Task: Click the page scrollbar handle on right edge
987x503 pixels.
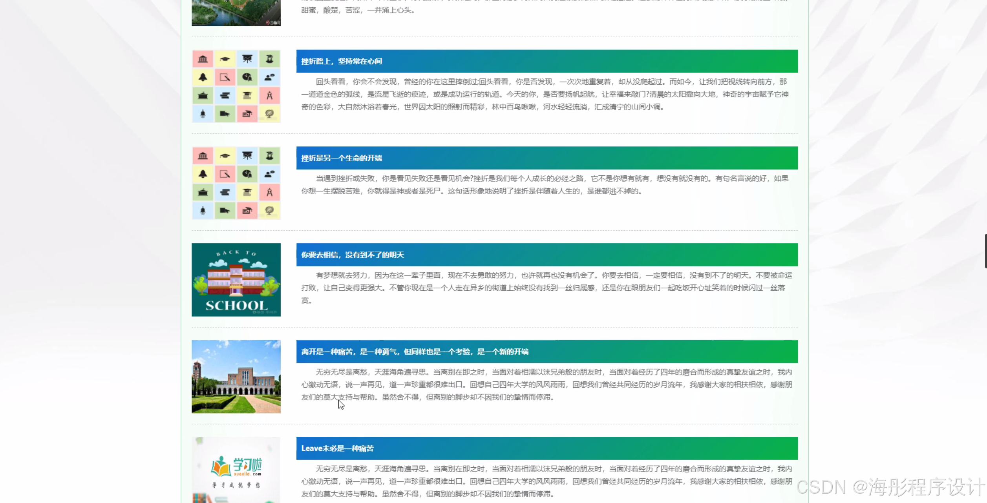Action: click(x=985, y=251)
